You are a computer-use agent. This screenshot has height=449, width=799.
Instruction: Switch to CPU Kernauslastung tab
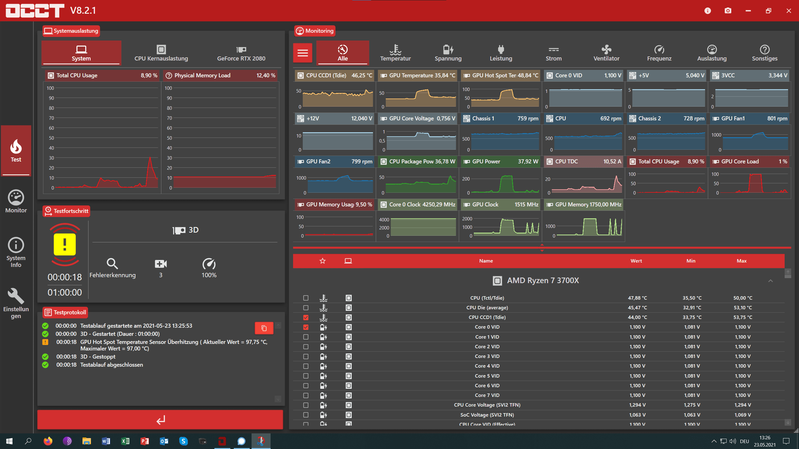coord(161,53)
